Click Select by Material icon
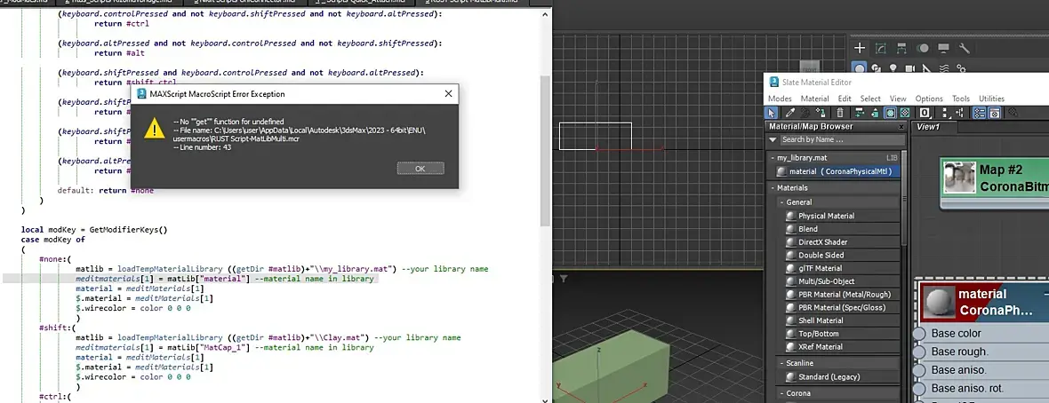Image resolution: width=1049 pixels, height=403 pixels. pos(1013,113)
